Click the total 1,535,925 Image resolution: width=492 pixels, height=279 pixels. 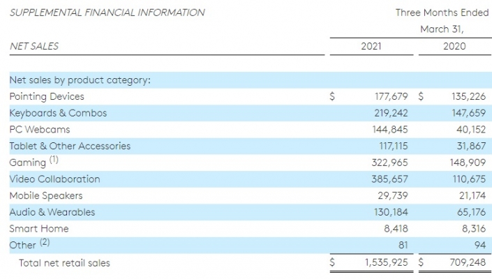(x=386, y=262)
